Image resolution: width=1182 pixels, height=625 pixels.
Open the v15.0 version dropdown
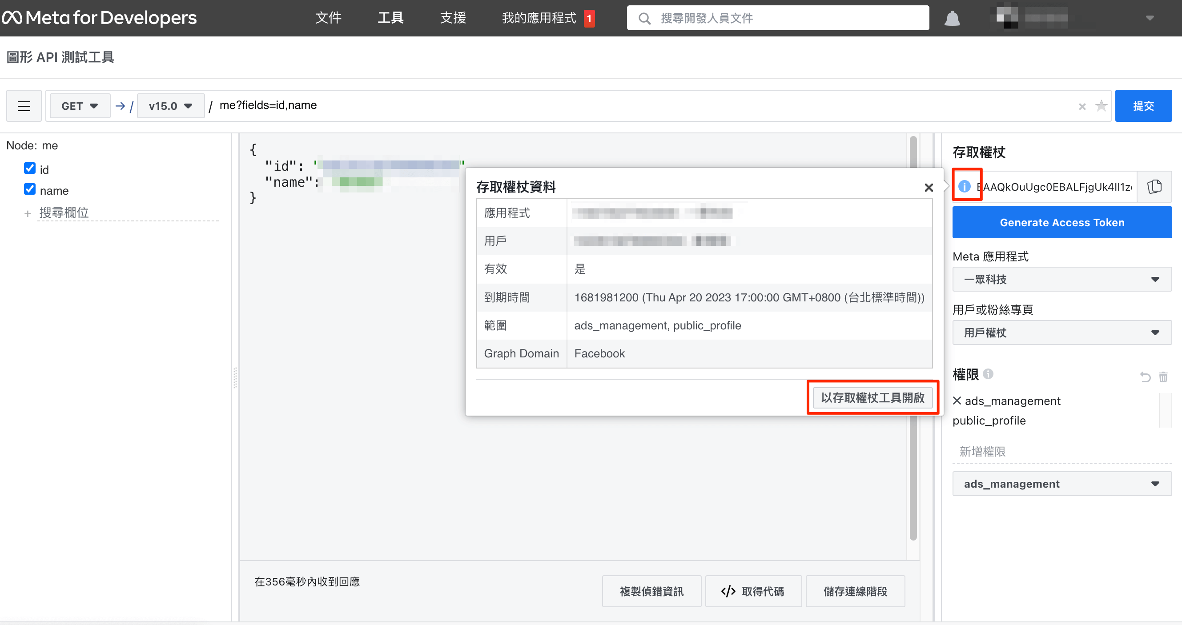tap(171, 106)
